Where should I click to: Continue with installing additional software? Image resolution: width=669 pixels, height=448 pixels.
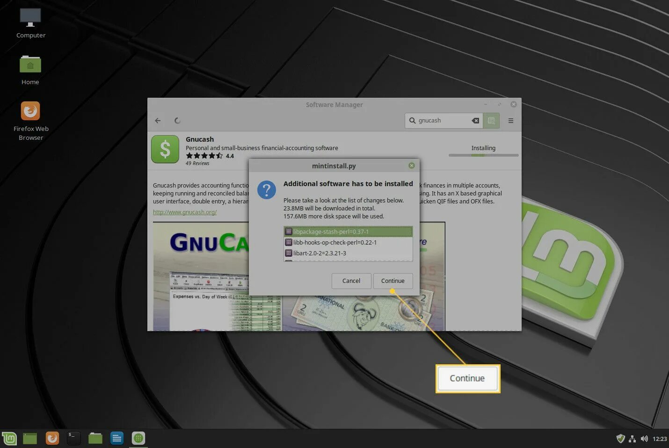[393, 281]
